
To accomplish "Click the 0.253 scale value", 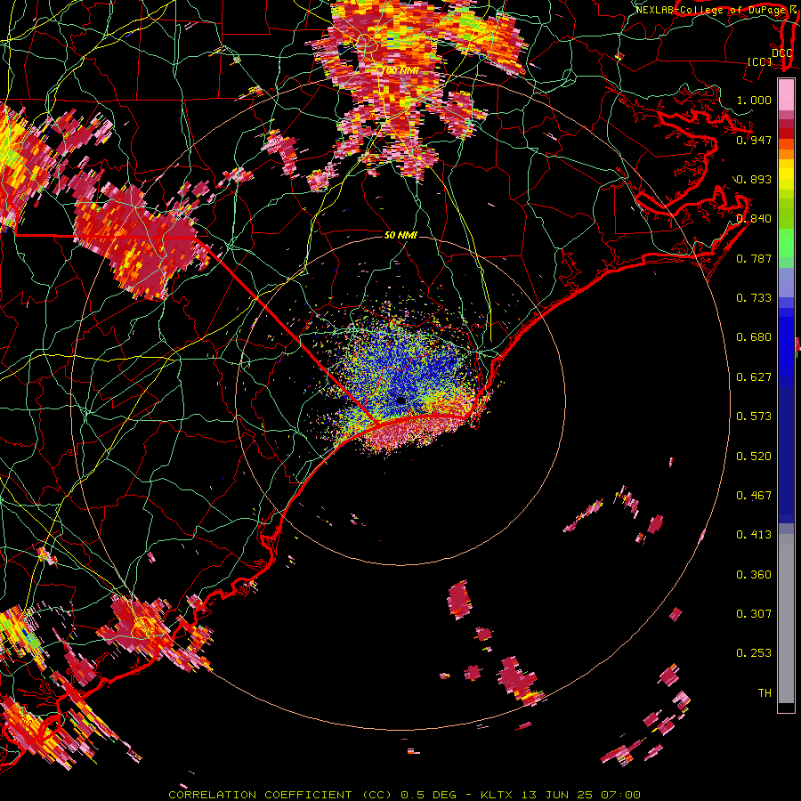I will [754, 653].
